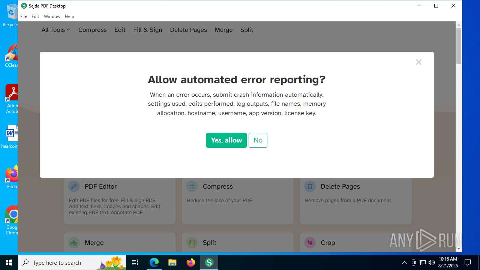This screenshot has width=480, height=270.
Task: Open the Adobe Acrobat desktop shortcut
Action: 11,99
